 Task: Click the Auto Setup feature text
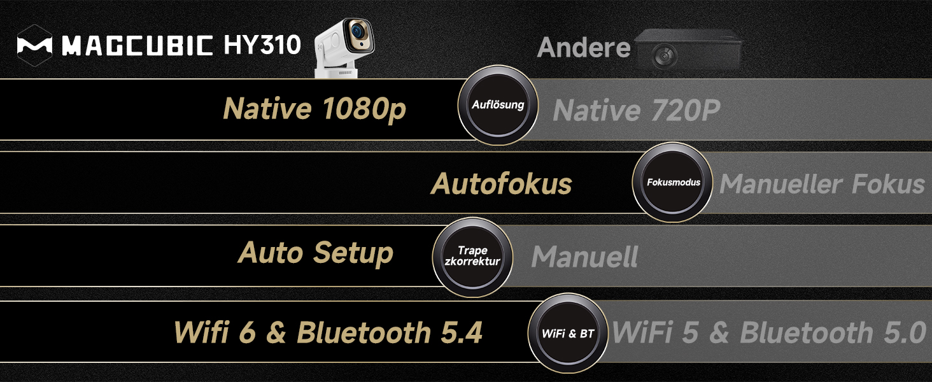click(x=316, y=253)
